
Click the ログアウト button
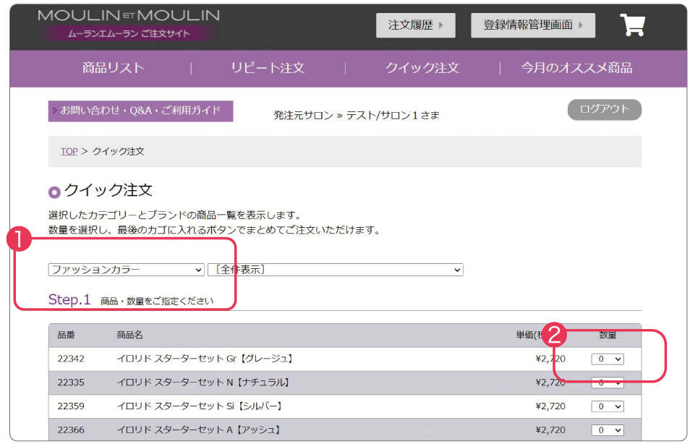tap(605, 109)
